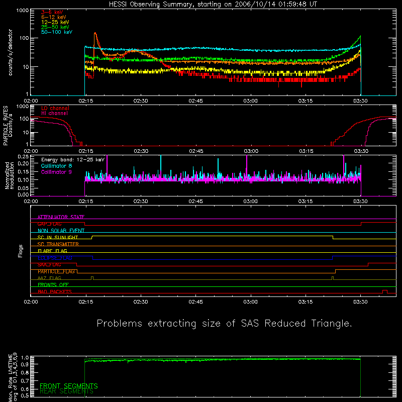Click the PARTICLE RATES Counts/s axis label
The width and height of the screenshot is (402, 402).
[x=8, y=126]
